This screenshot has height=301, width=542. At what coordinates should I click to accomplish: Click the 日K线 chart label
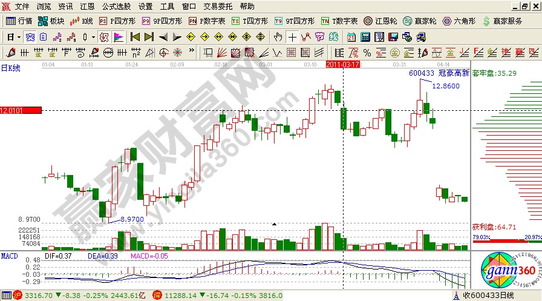click(x=10, y=68)
